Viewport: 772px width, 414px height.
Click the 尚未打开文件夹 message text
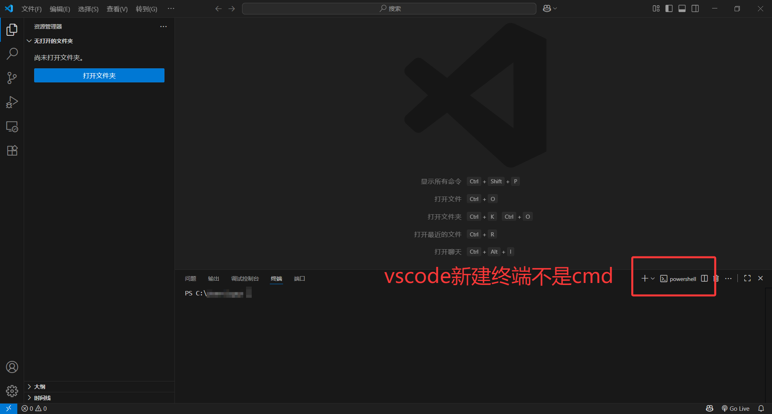tap(59, 58)
